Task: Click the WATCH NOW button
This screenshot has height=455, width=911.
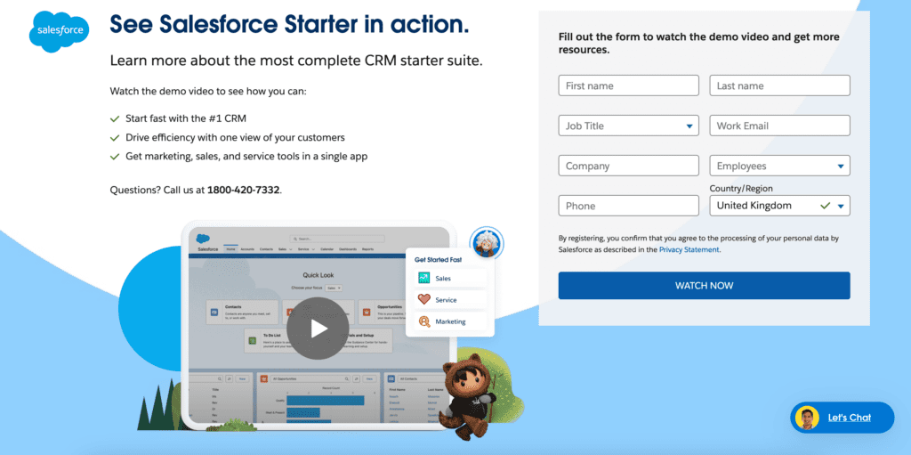Action: (705, 286)
